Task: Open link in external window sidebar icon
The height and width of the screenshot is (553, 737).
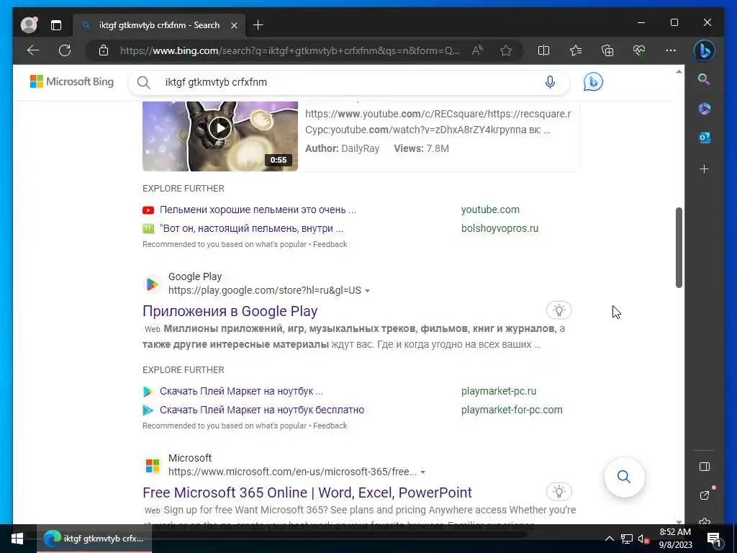Action: (x=704, y=495)
